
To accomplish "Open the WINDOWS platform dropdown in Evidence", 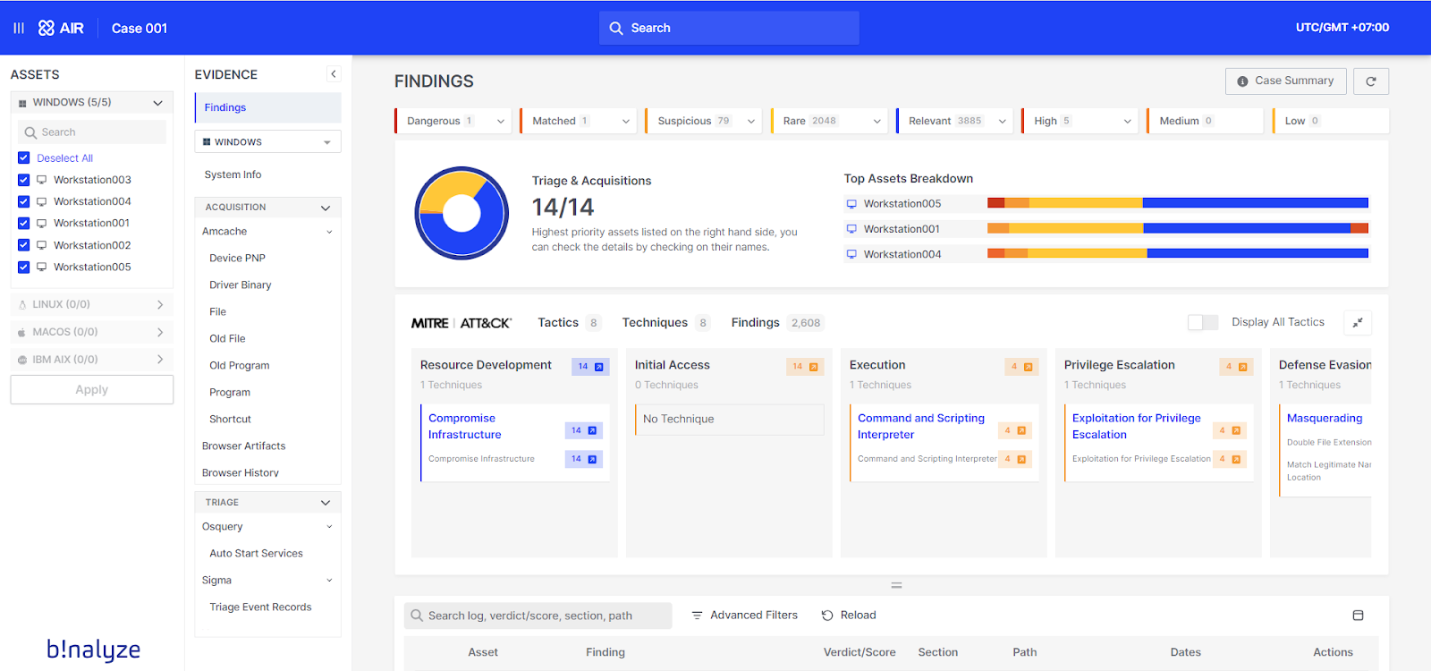I will 267,142.
